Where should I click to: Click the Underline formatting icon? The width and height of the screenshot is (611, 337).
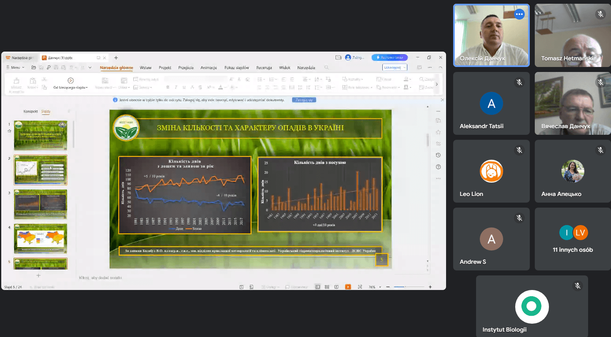pyautogui.click(x=184, y=87)
